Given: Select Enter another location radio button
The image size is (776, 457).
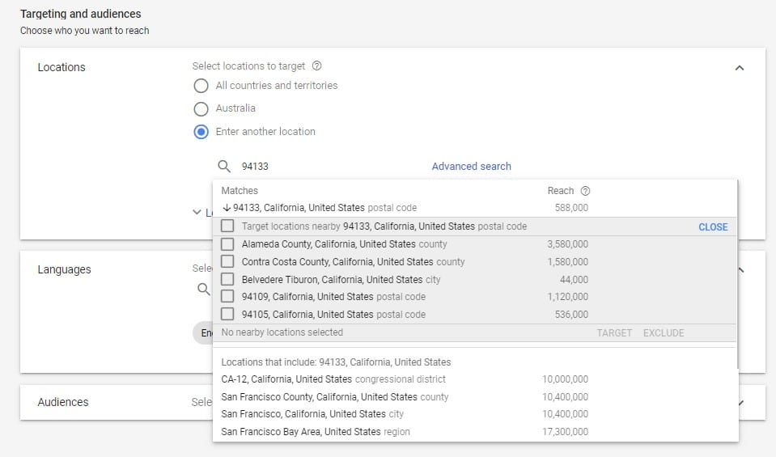Looking at the screenshot, I should 201,132.
